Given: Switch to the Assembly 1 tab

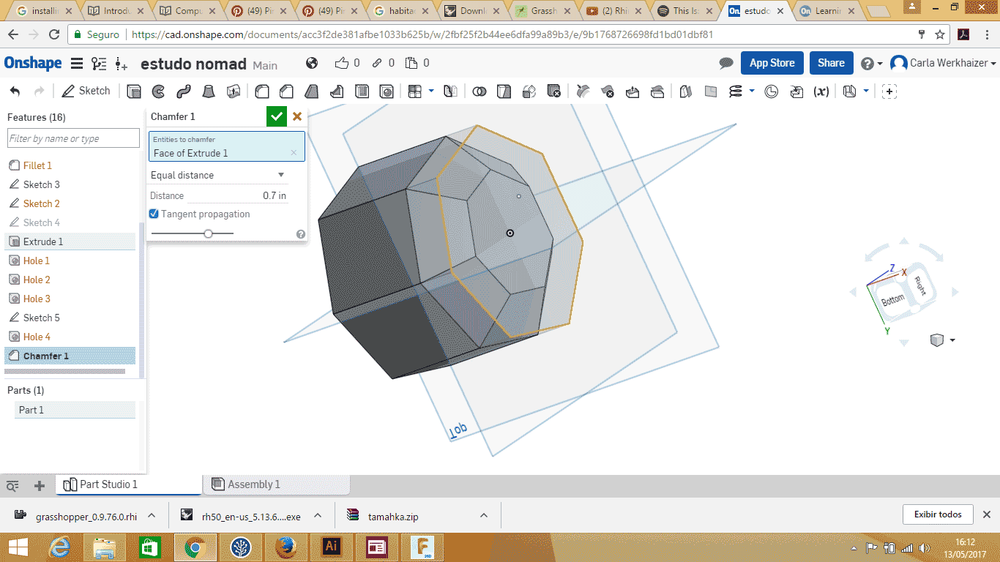Looking at the screenshot, I should (x=246, y=484).
